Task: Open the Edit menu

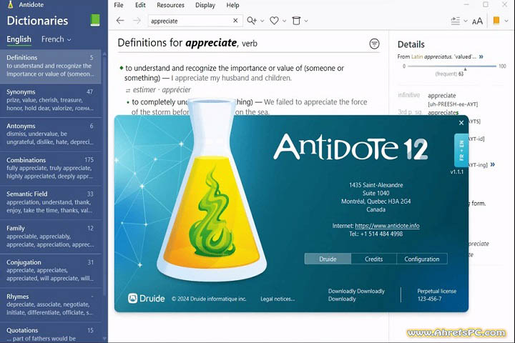Action: click(x=140, y=5)
